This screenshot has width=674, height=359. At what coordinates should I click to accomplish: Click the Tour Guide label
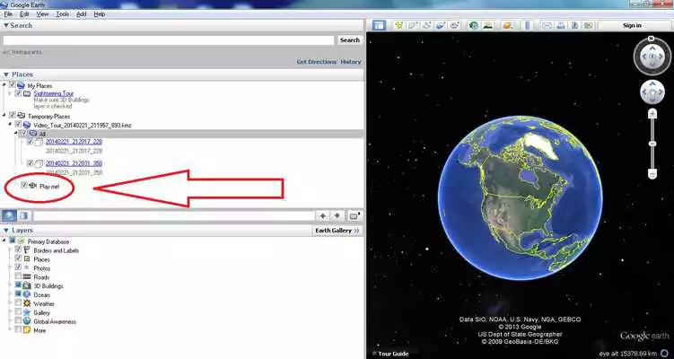click(x=393, y=354)
